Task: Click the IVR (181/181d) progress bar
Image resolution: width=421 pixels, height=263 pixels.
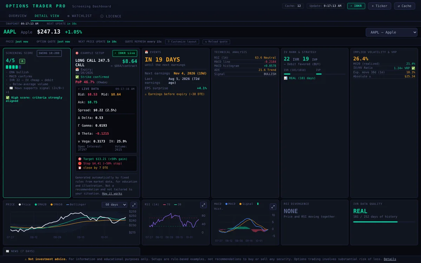Action: pos(298,74)
